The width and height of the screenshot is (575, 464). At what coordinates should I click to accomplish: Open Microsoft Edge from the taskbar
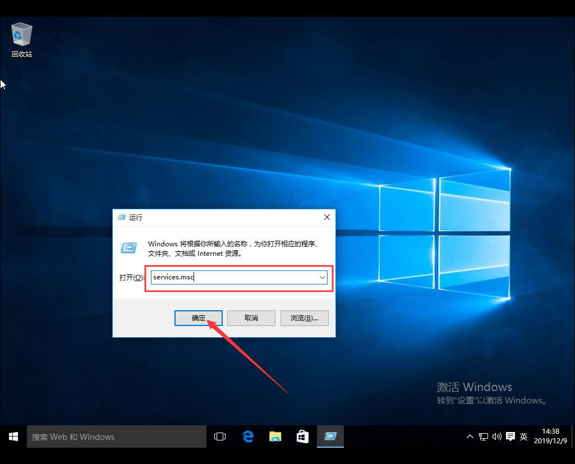(247, 436)
